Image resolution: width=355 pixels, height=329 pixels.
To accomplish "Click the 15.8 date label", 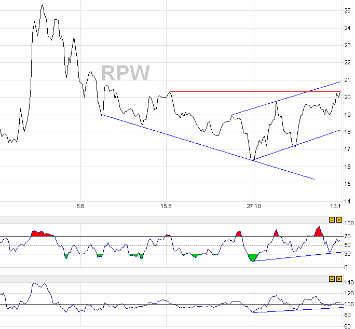I will [166, 206].
